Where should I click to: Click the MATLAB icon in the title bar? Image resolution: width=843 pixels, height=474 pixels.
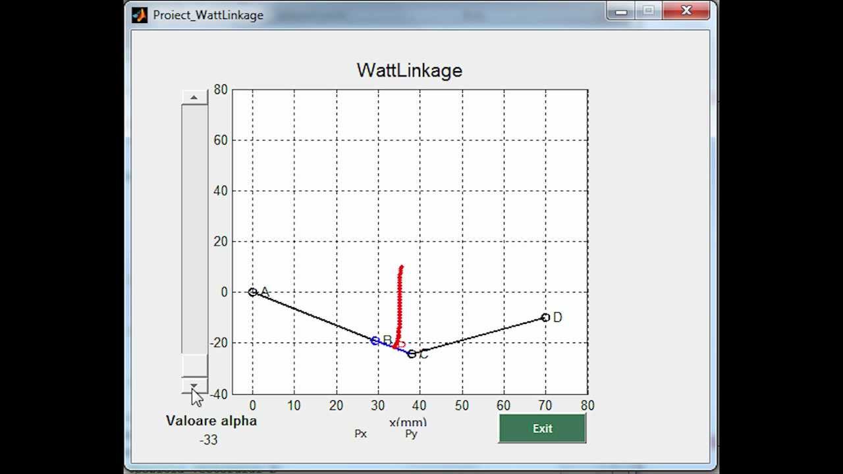pyautogui.click(x=139, y=14)
